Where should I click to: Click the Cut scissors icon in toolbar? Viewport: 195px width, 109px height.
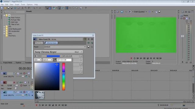[23, 8]
